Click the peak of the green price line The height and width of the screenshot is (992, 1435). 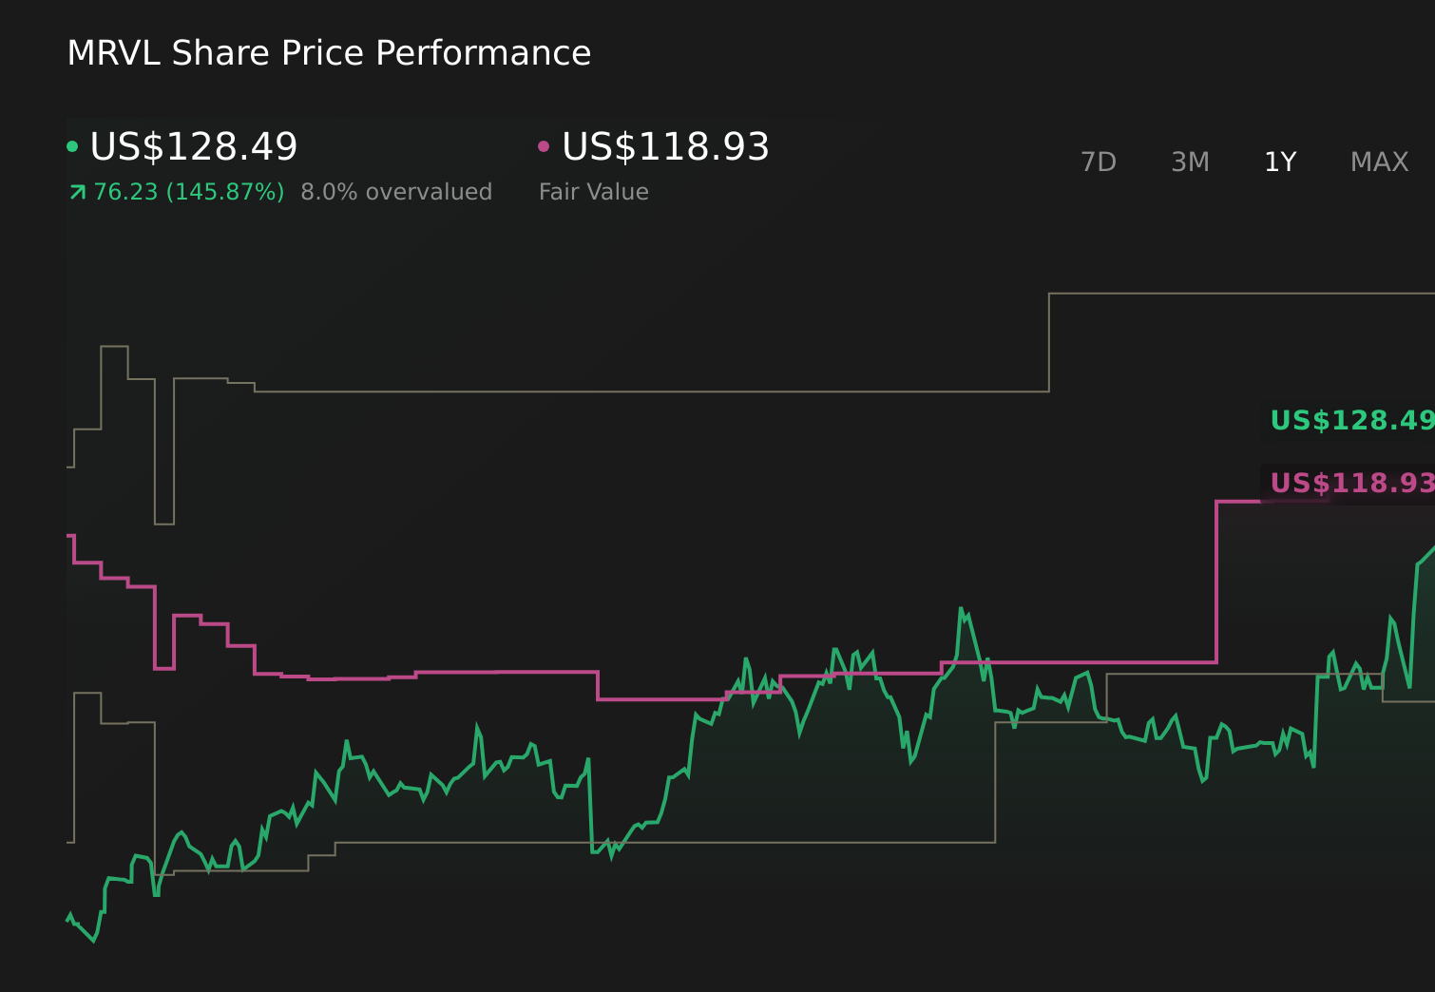tap(963, 608)
